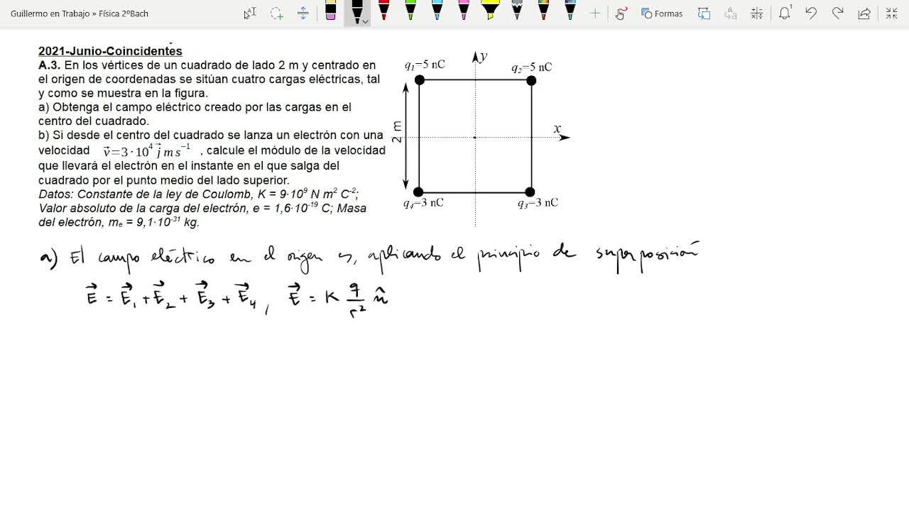Screen dimensions: 909x511
Task: Click the insert space tool
Action: (303, 13)
